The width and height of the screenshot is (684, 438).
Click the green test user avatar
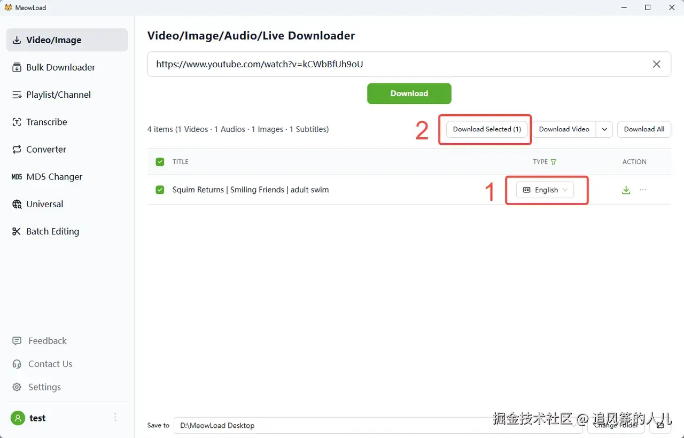click(x=18, y=418)
